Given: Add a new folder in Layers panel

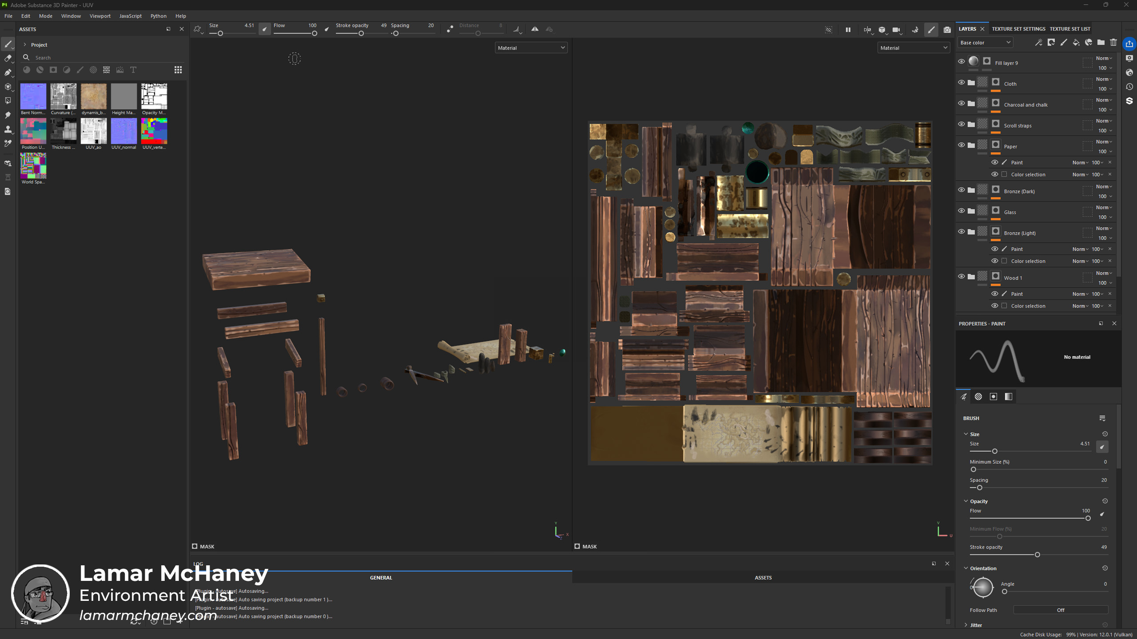Looking at the screenshot, I should pyautogui.click(x=1101, y=43).
